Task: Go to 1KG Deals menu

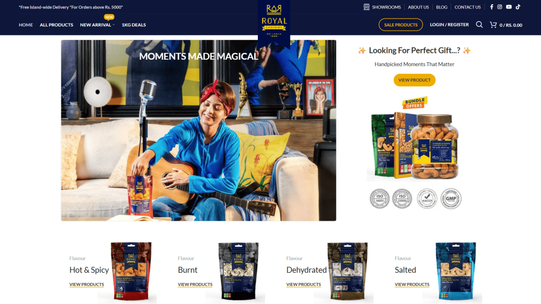Action: (134, 25)
